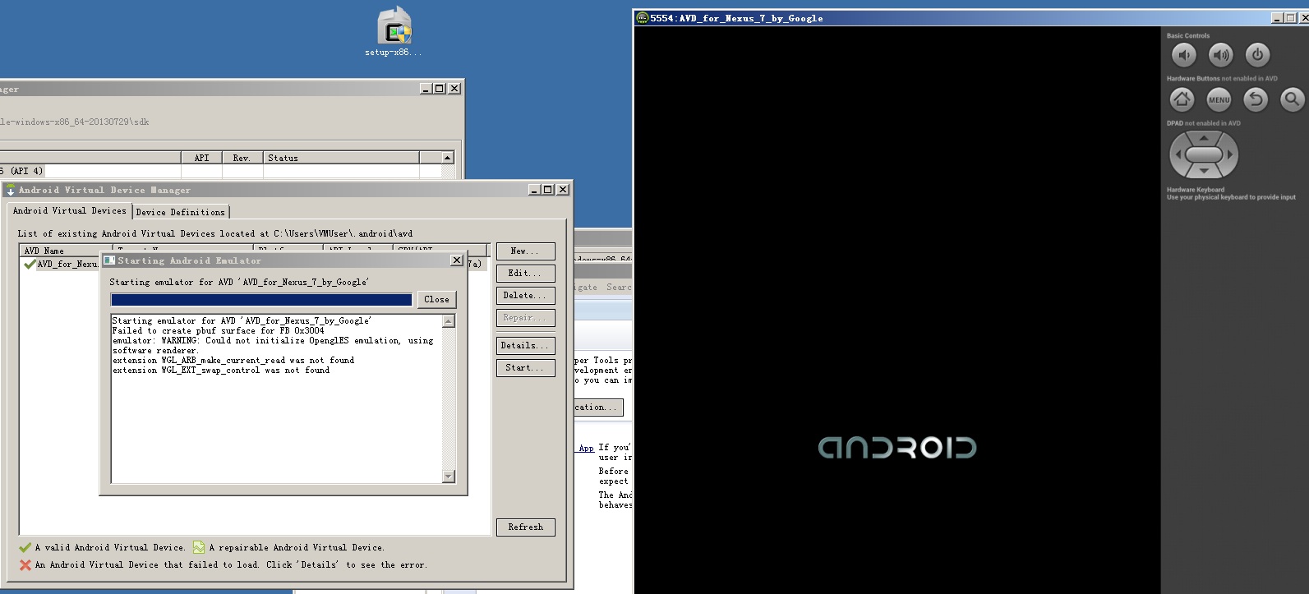This screenshot has width=1309, height=594.
Task: Tap the emulator Back hardware button
Action: coord(1256,99)
